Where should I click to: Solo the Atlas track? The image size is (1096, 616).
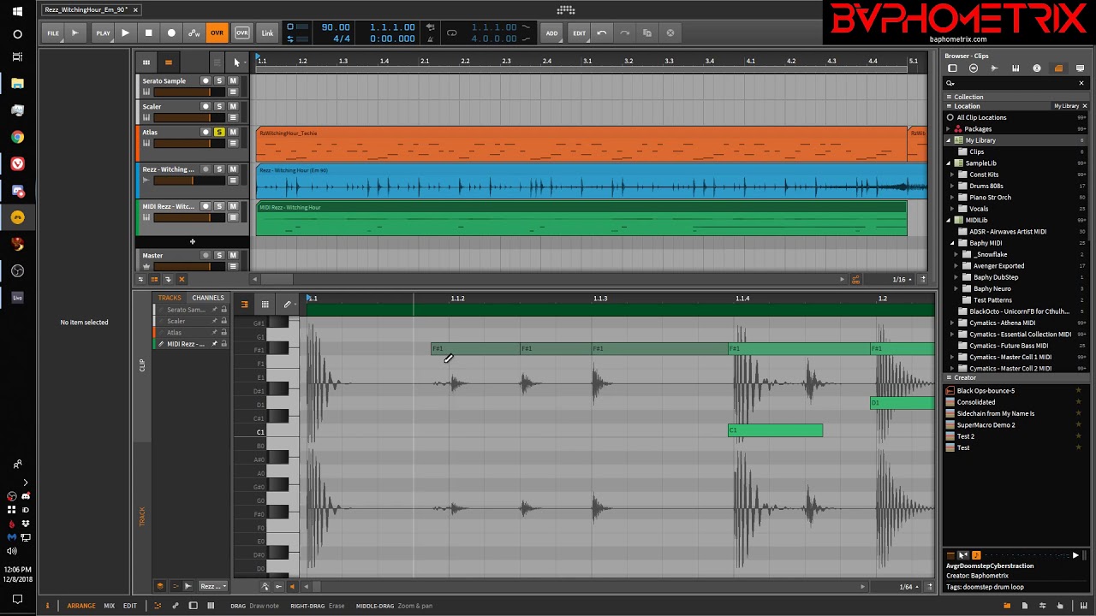(219, 132)
